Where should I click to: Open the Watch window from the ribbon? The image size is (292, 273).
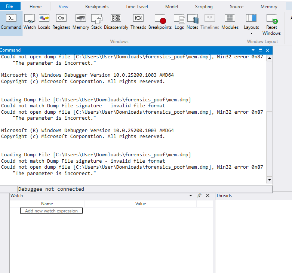[x=30, y=22]
